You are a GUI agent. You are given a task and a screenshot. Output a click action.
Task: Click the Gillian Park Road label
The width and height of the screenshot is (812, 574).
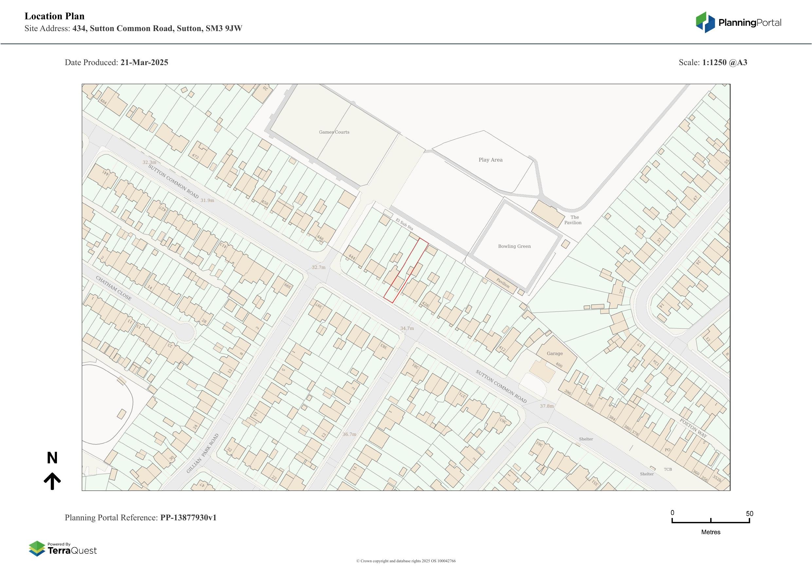click(x=203, y=454)
